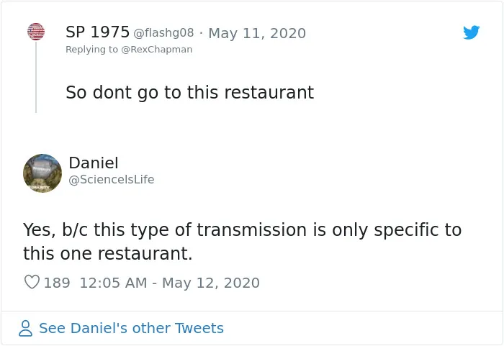The image size is (504, 346).
Task: Open the May 11, 2020 date link
Action: [x=257, y=33]
